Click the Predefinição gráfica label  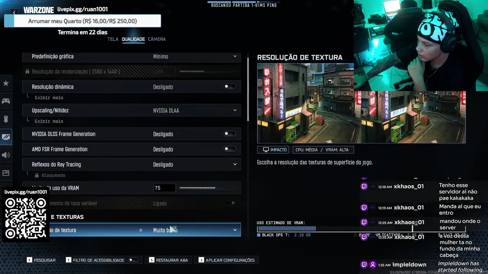[53, 56]
